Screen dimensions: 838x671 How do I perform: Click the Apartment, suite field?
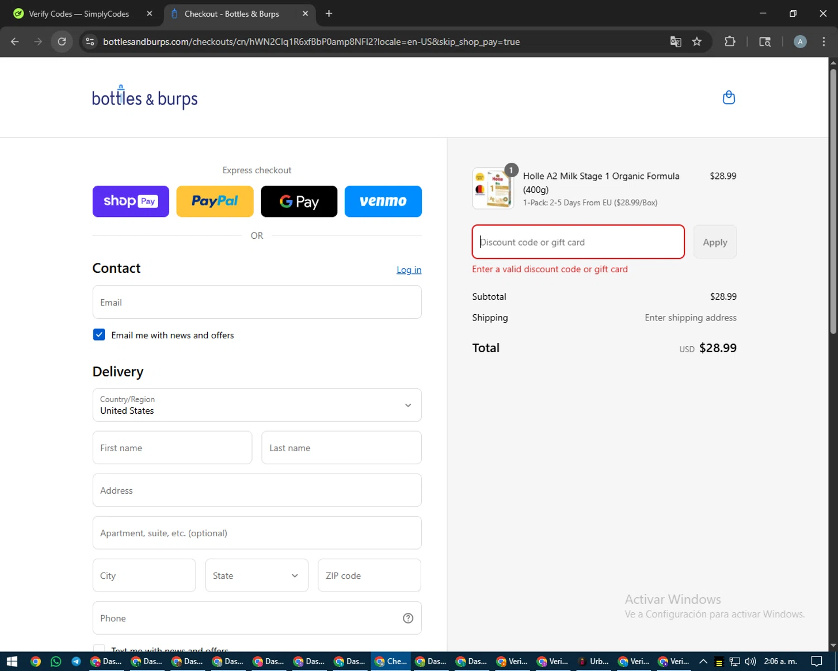pyautogui.click(x=257, y=533)
